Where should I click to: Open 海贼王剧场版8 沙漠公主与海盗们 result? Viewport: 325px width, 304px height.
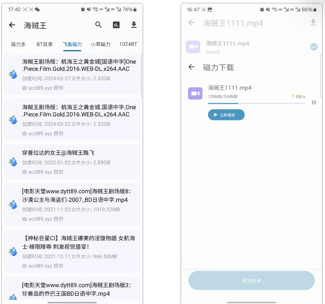(72, 204)
